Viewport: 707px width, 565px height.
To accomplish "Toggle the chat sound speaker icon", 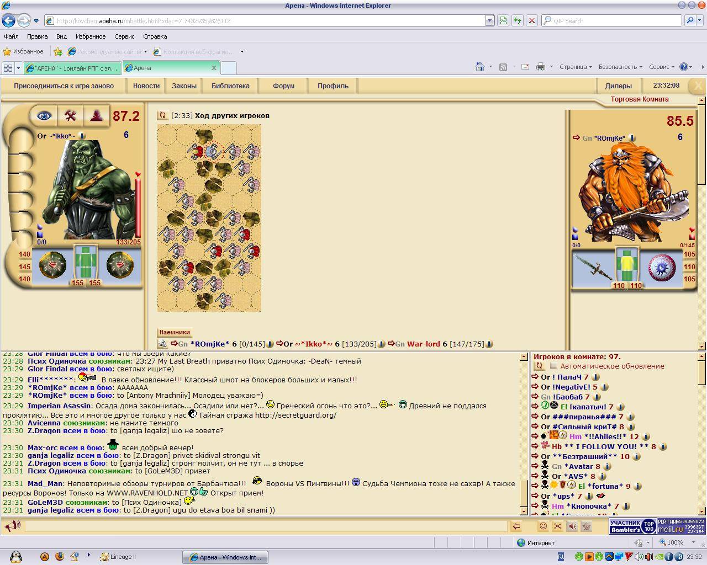I will (x=572, y=526).
